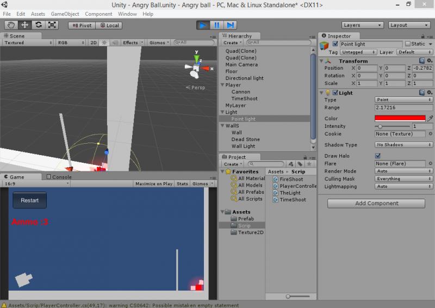Select the Hand tool
Viewport: 435px width, 308px height.
(x=11, y=25)
